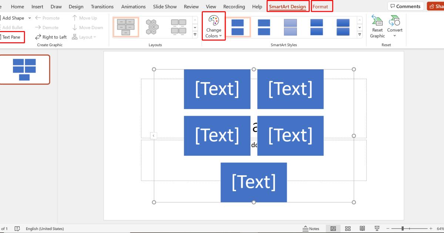The image size is (444, 233).
Task: Click the Add Shape button
Action: pyautogui.click(x=14, y=18)
